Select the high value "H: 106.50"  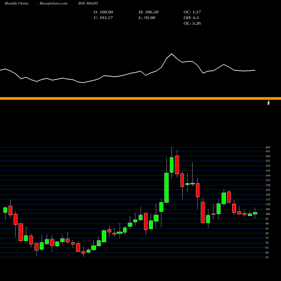tap(148, 12)
